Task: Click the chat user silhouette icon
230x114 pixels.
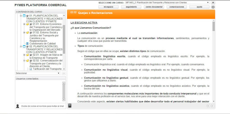Action: [18, 106]
